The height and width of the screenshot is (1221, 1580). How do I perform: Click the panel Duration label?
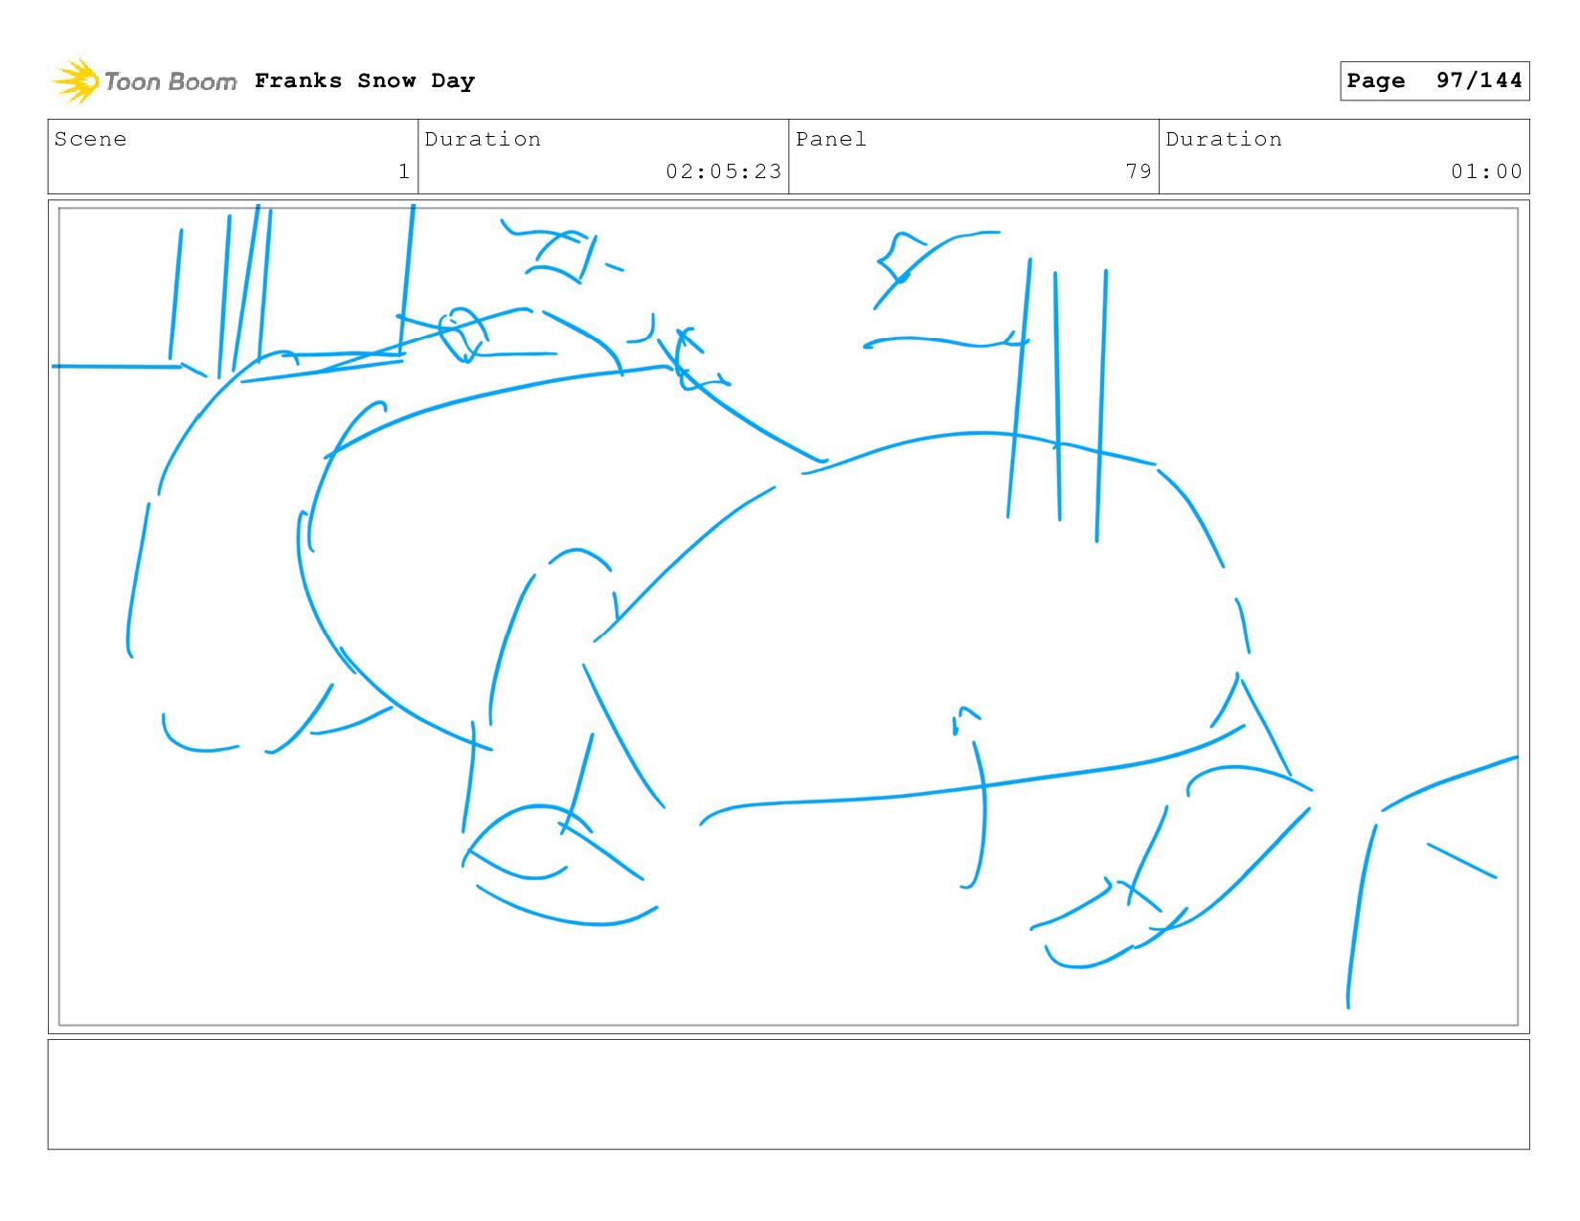click(x=1224, y=139)
